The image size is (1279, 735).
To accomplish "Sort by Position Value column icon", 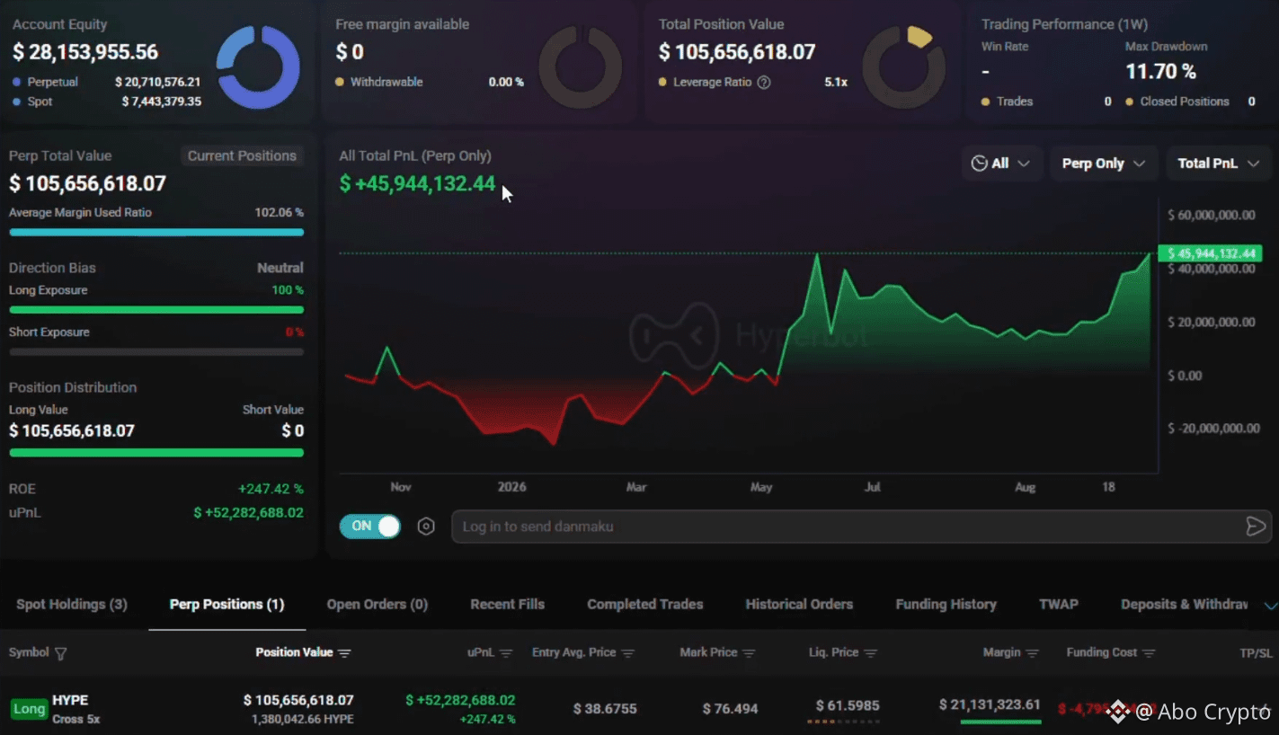I will (x=345, y=653).
